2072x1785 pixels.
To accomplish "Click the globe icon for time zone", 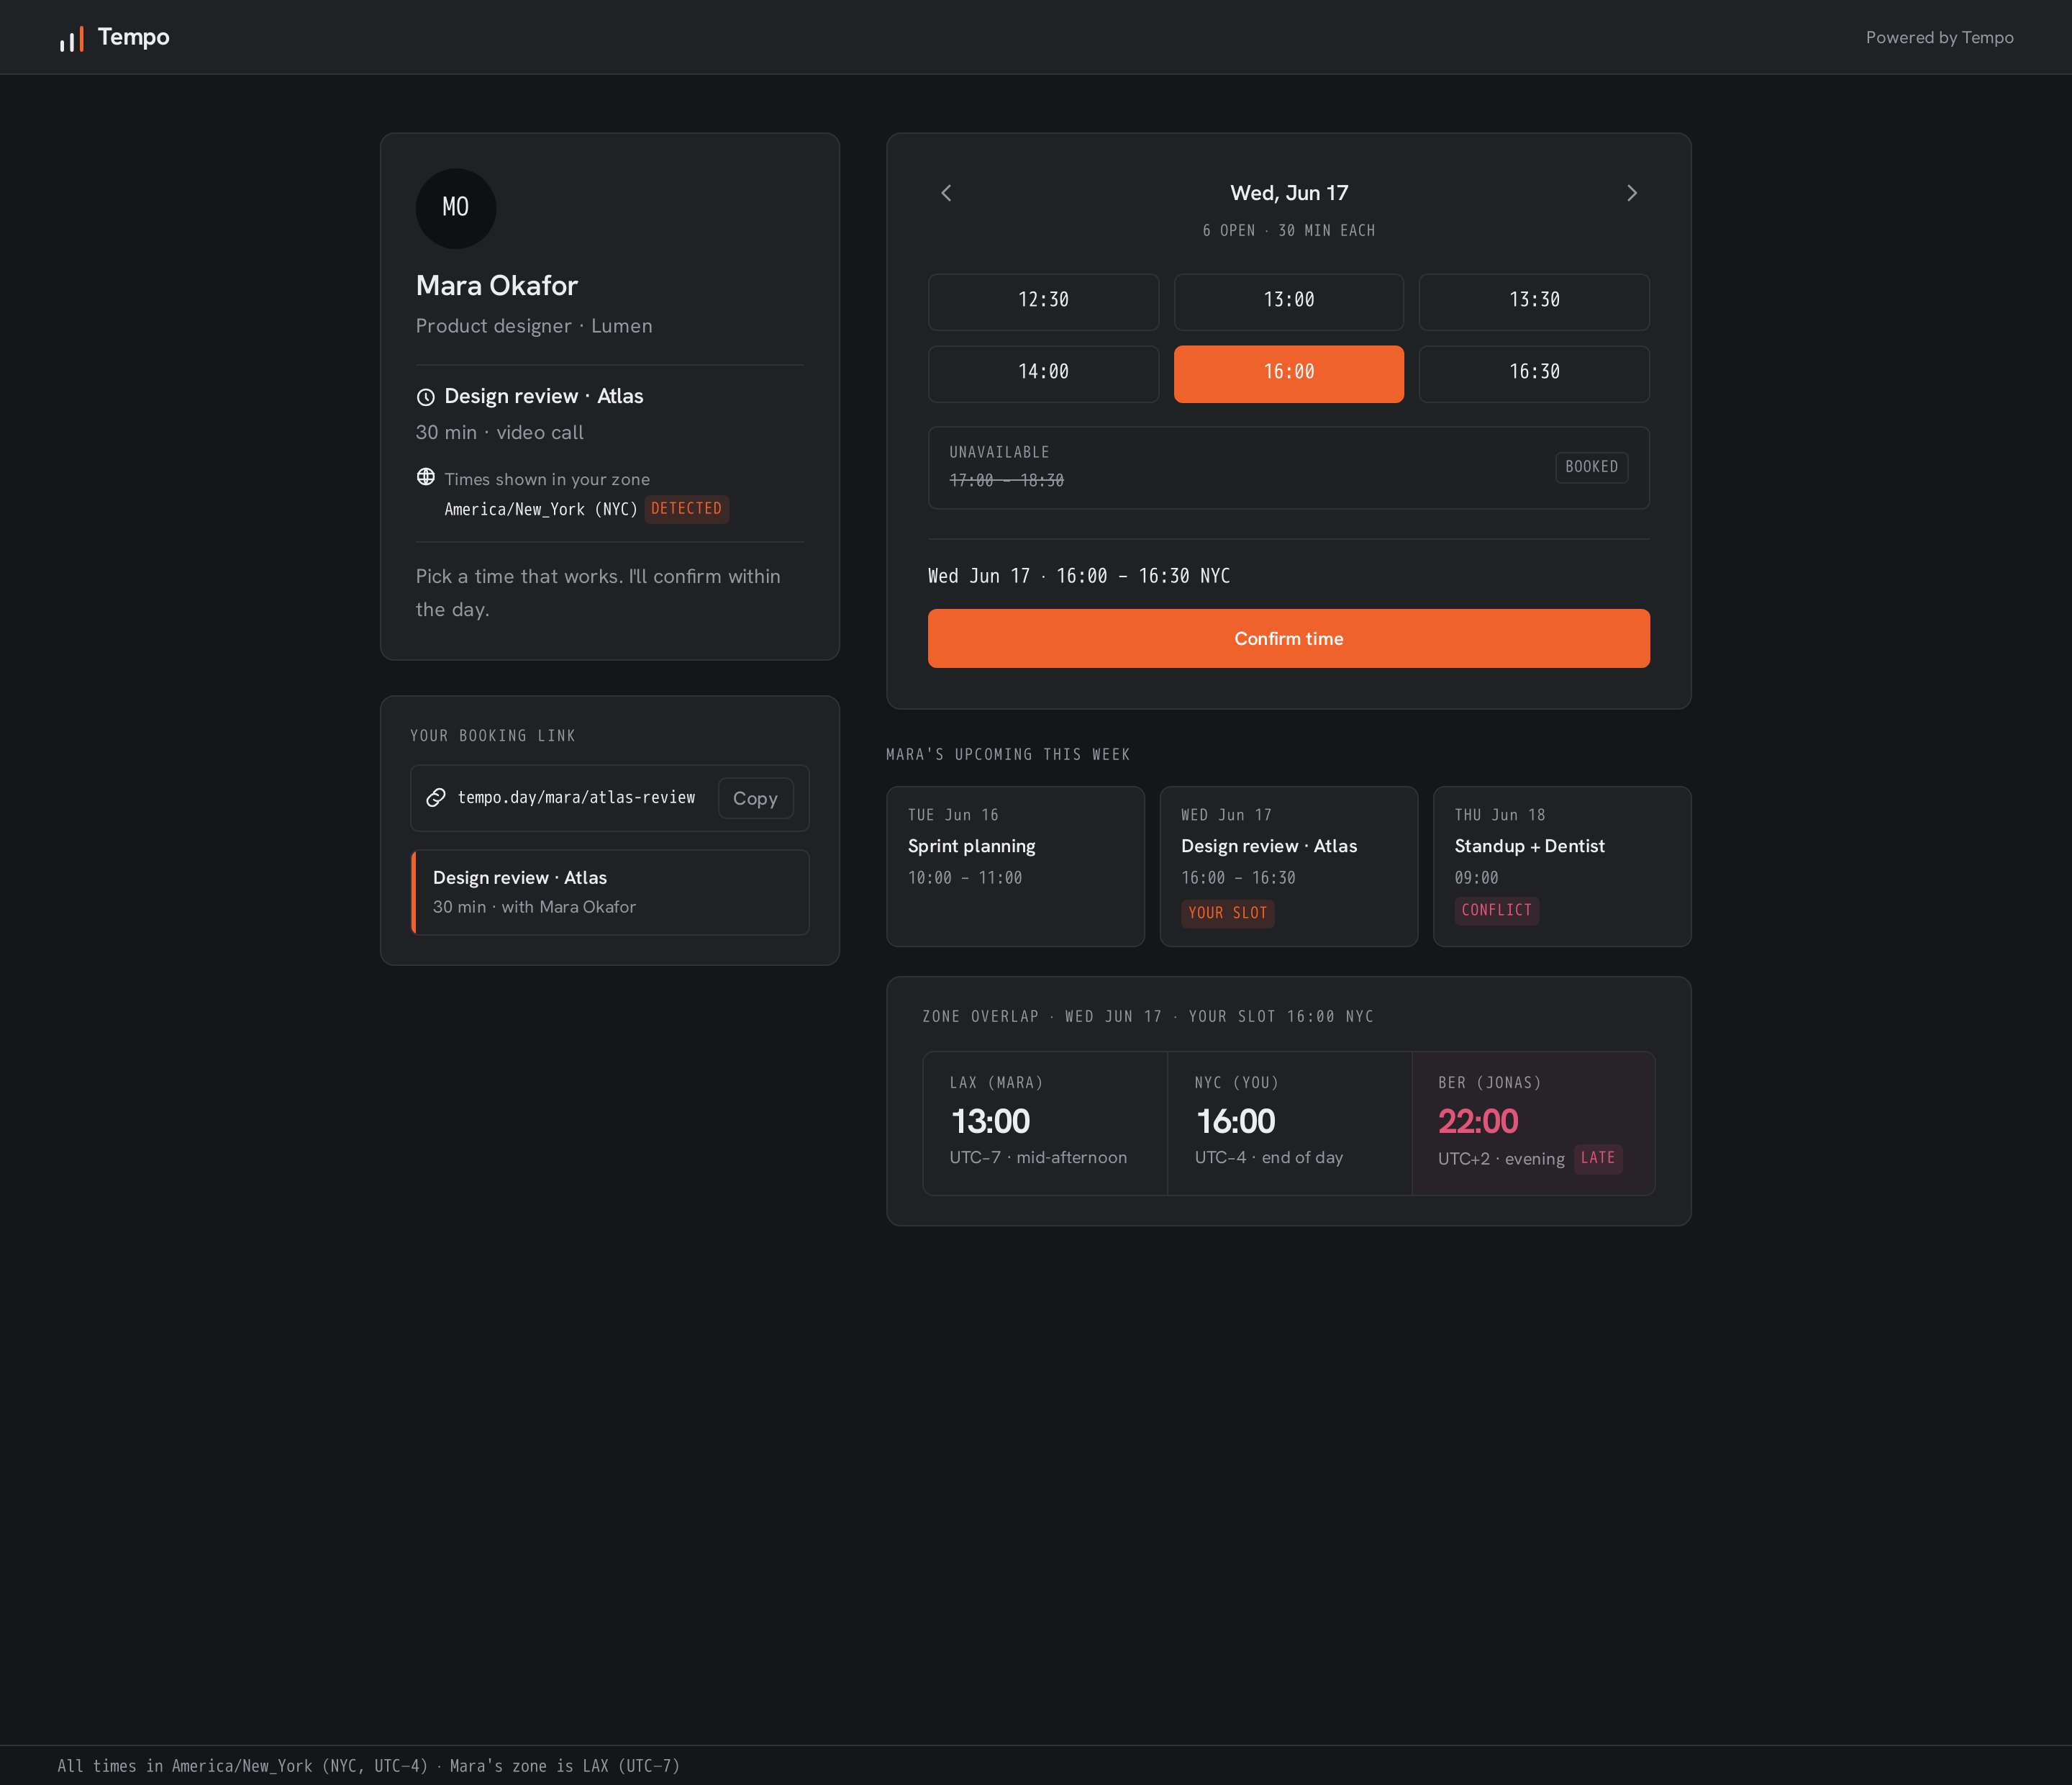I will [x=426, y=477].
